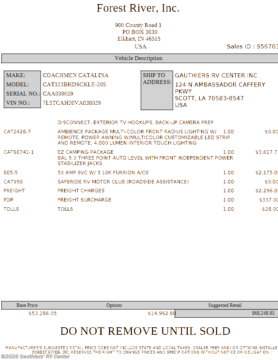Click the EZ CAMPING PACKAGE quantity 1.00
Screen dimensions: 278x360
(229, 152)
